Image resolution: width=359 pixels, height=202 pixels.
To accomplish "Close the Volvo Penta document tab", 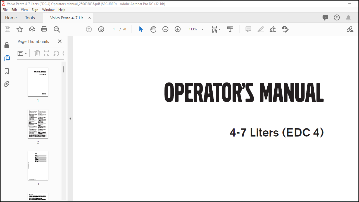I will click(89, 18).
